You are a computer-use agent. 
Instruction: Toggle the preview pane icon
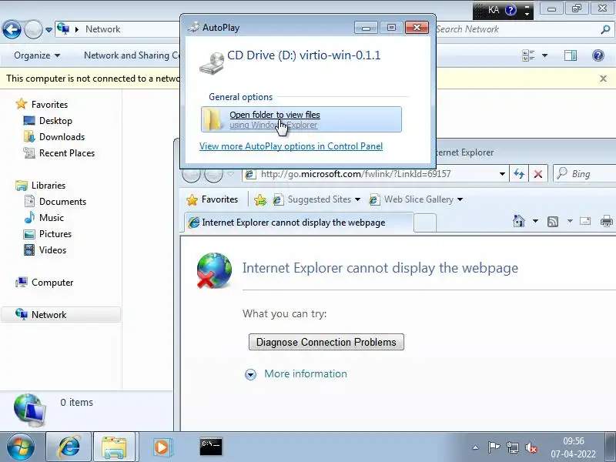[571, 55]
